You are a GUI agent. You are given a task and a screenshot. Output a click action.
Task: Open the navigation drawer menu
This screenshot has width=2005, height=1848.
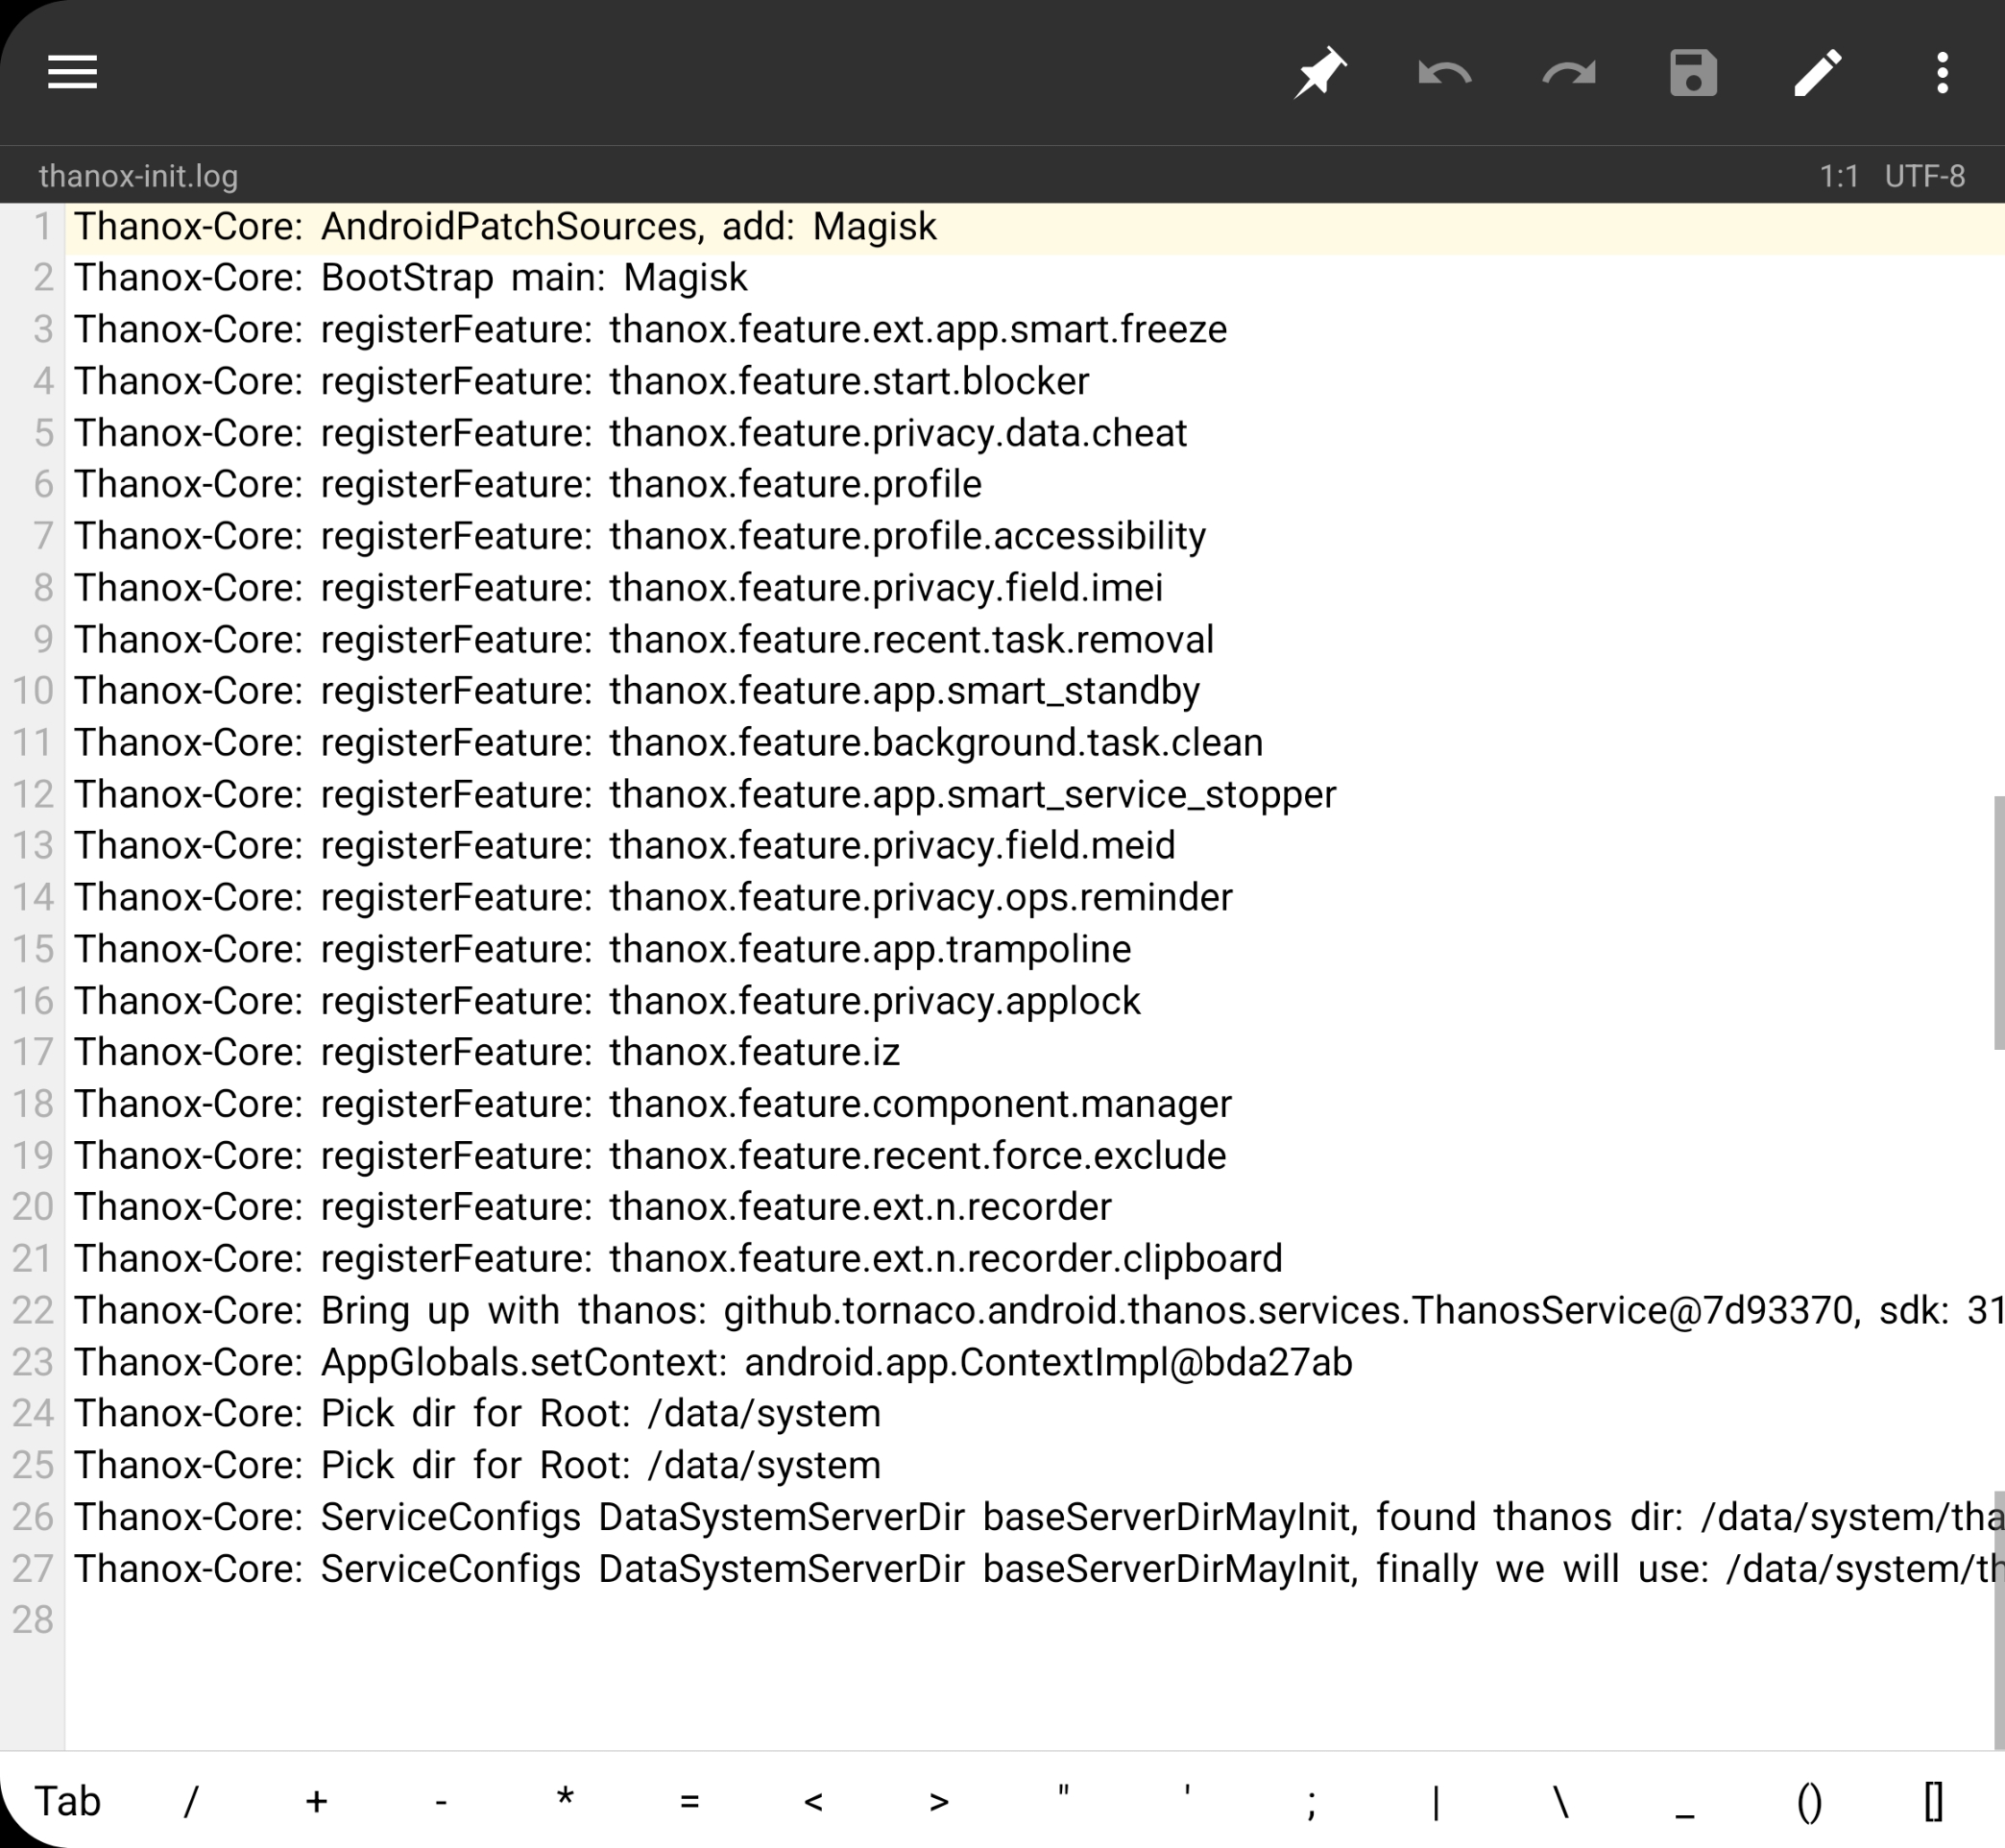pyautogui.click(x=71, y=71)
